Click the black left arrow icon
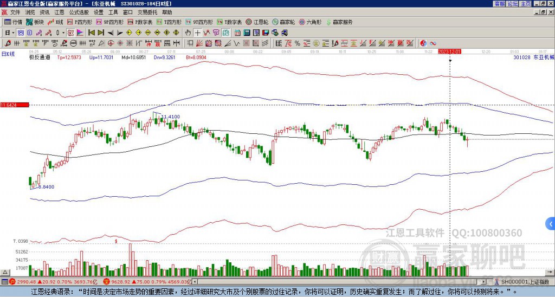 click(x=111, y=33)
